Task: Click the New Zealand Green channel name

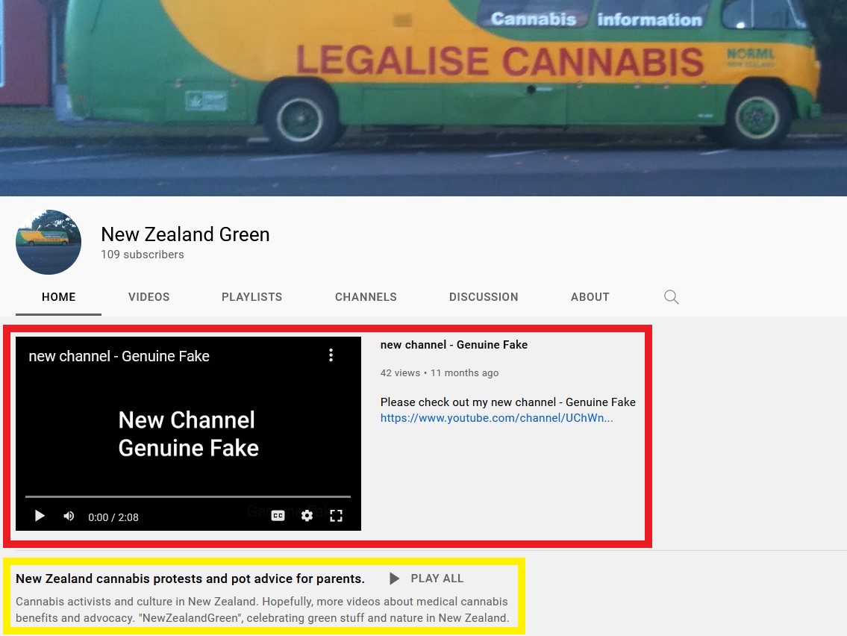Action: pos(185,234)
